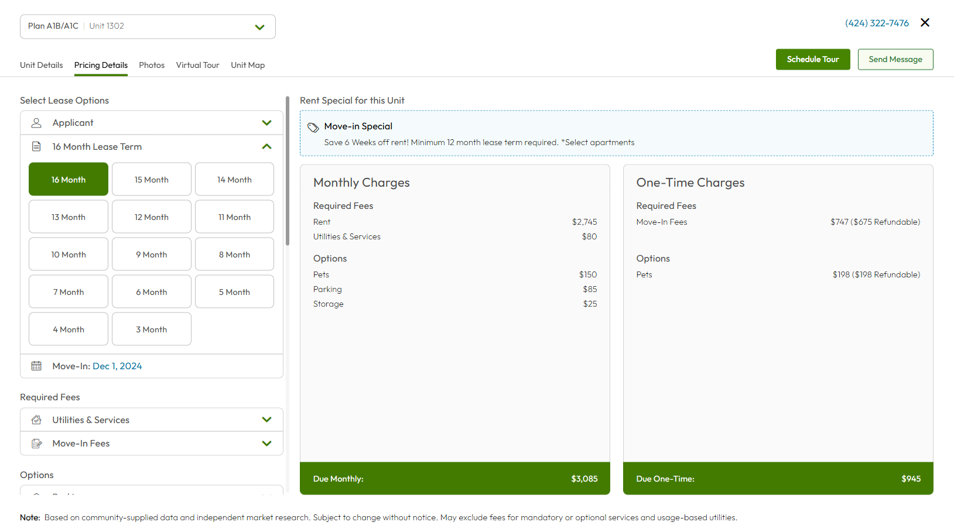Screen dimensions: 954x529
Task: Click the Utilities & Services house icon
Action: coord(36,420)
